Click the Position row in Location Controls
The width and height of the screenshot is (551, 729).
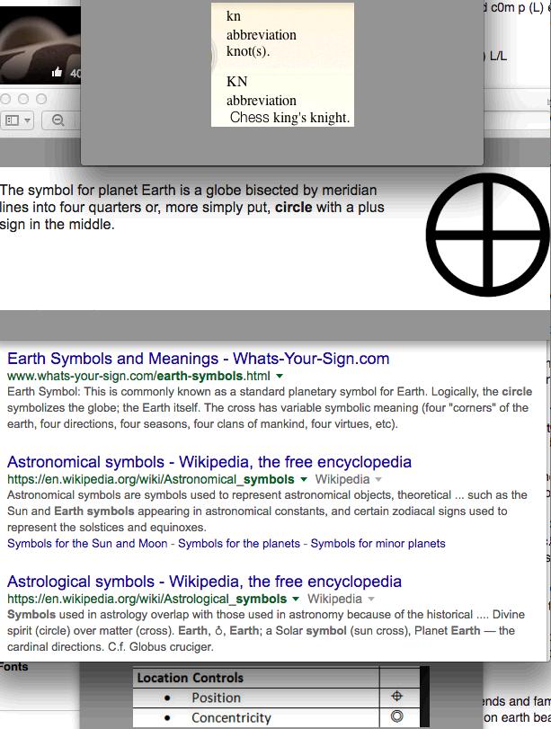coord(276,698)
